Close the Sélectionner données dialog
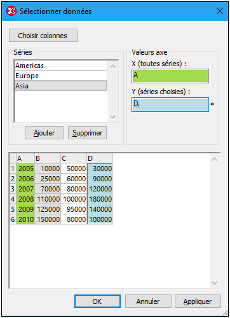This screenshot has height=318, width=230. click(x=220, y=11)
